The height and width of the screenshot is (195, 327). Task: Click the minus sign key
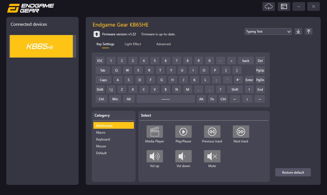(220, 61)
